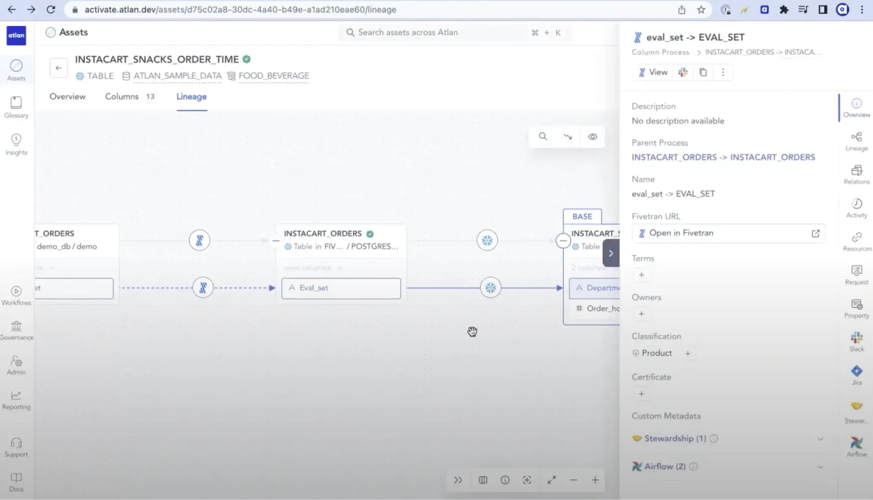This screenshot has height=500, width=873.
Task: Click the upper Fivetran process node
Action: coord(199,240)
